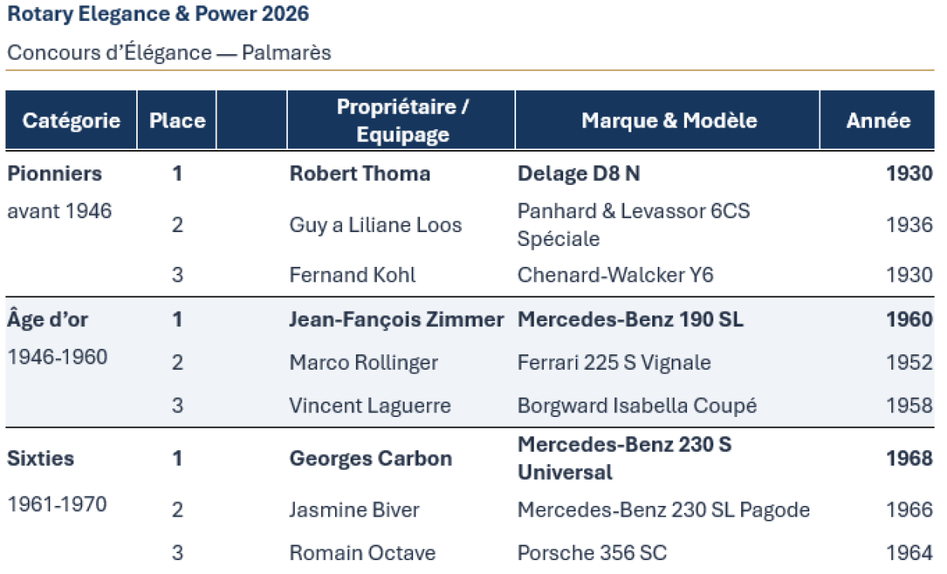Click the Ferrari 225 S Vignale entry
Viewport: 947px width, 574px height.
pyautogui.click(x=614, y=363)
